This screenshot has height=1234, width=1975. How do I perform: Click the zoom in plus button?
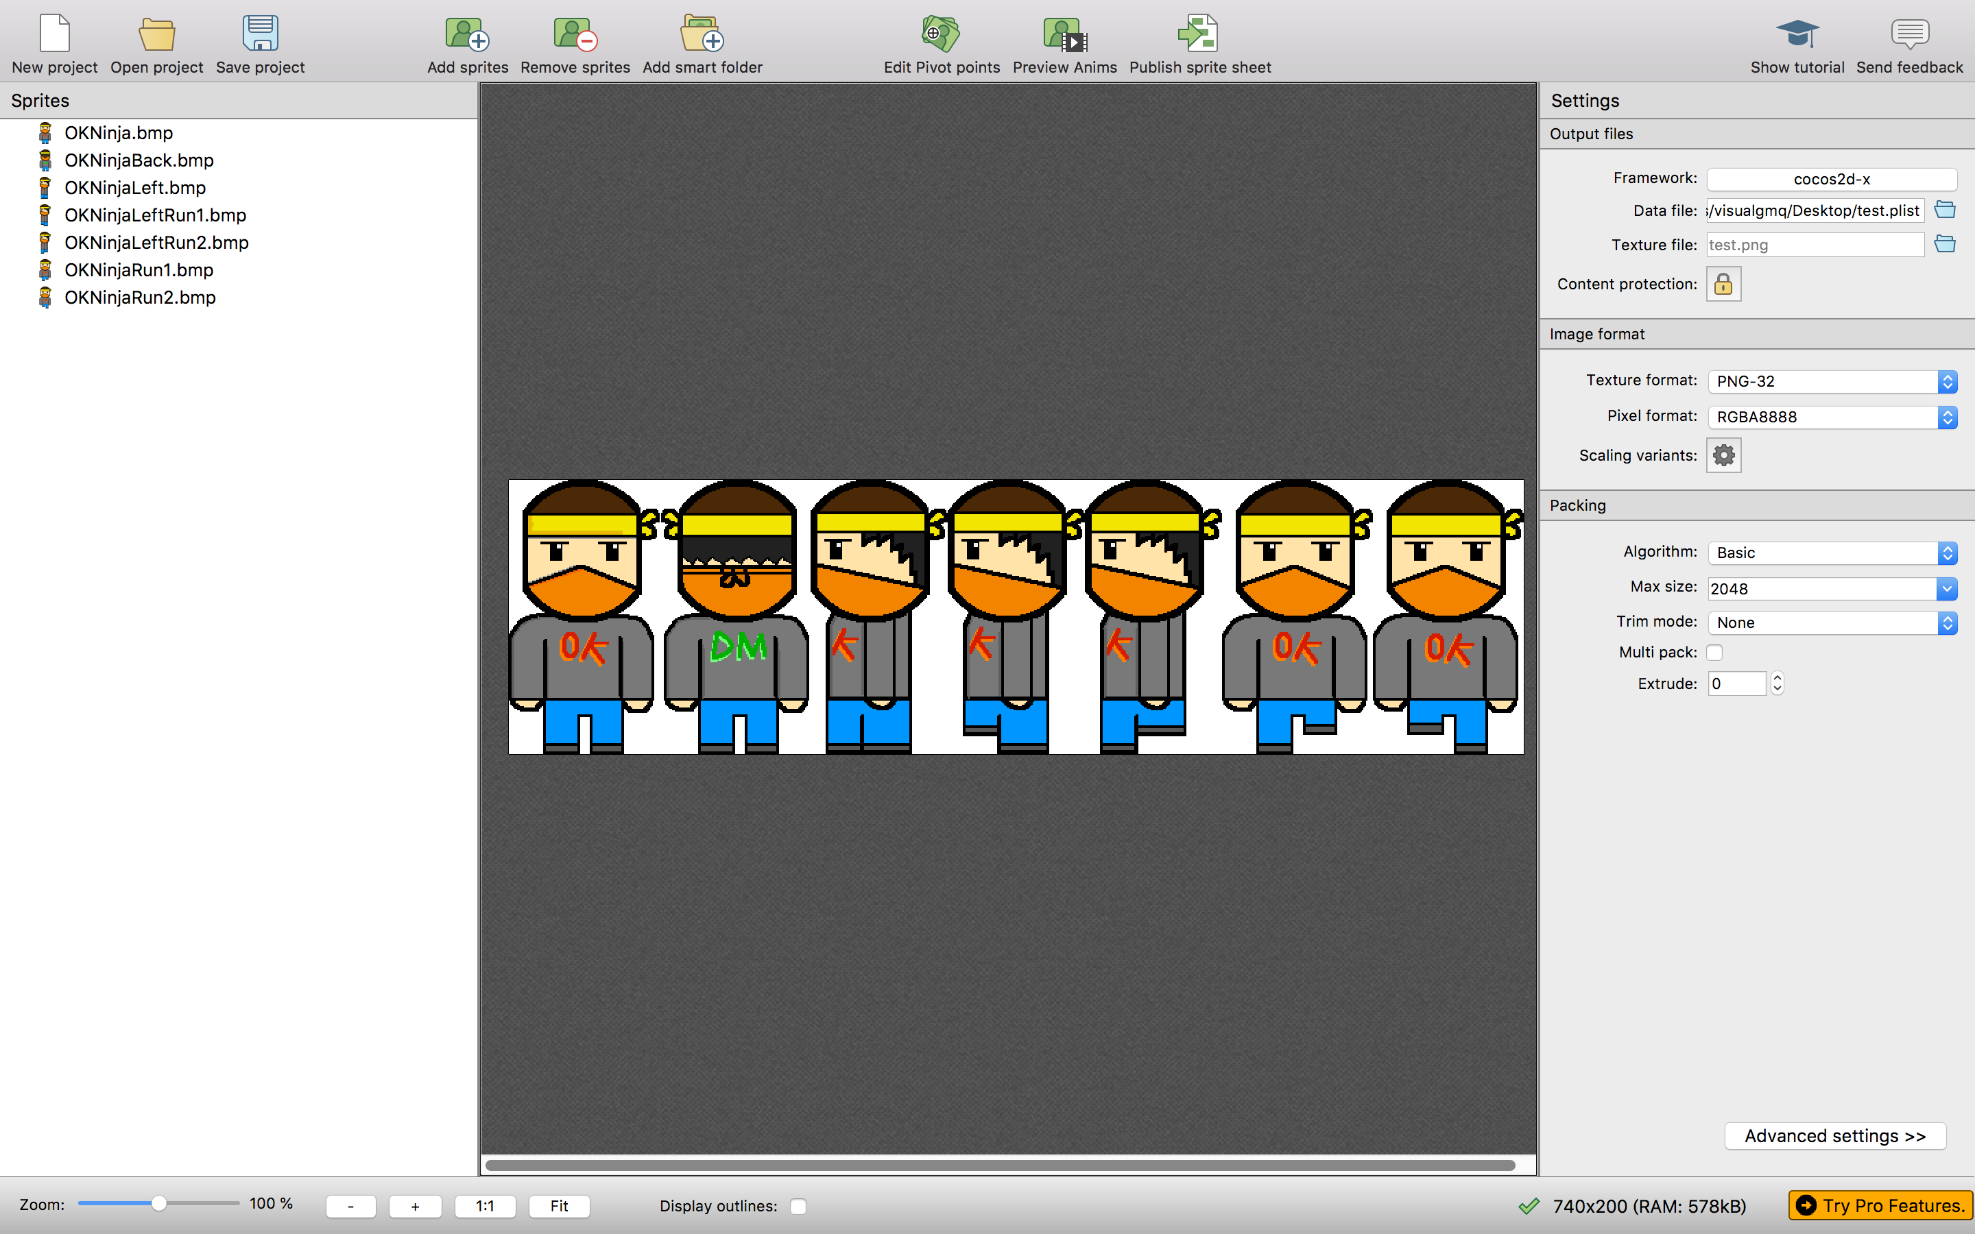coord(416,1207)
